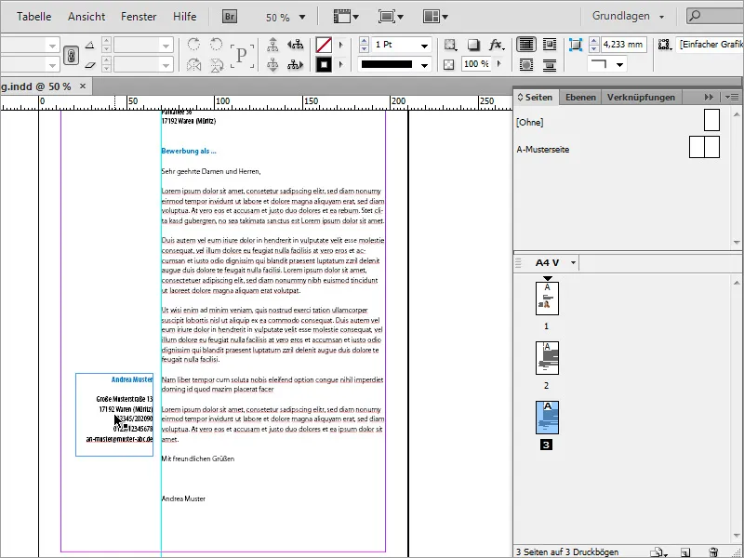Click the delete selected pages trash icon
744x558 pixels.
[x=713, y=552]
